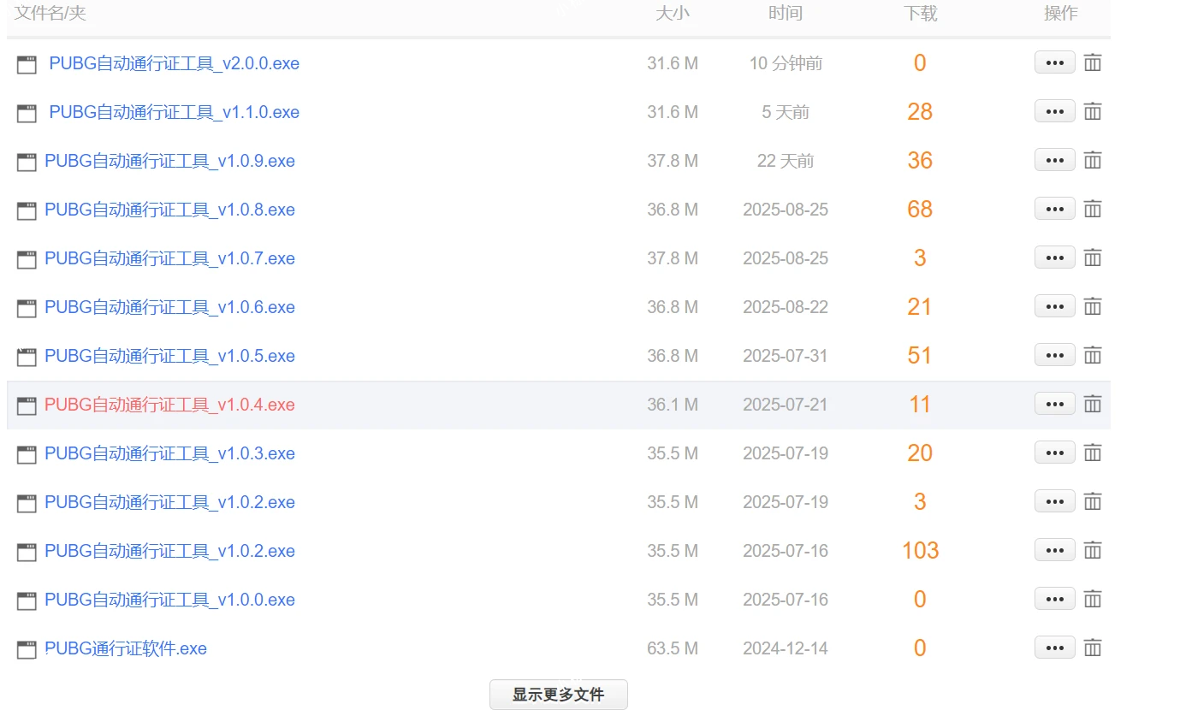The height and width of the screenshot is (710, 1180).
Task: Click the file icon beside PUBG自动通行证工具_v1.1.0.exe
Action: pos(27,112)
